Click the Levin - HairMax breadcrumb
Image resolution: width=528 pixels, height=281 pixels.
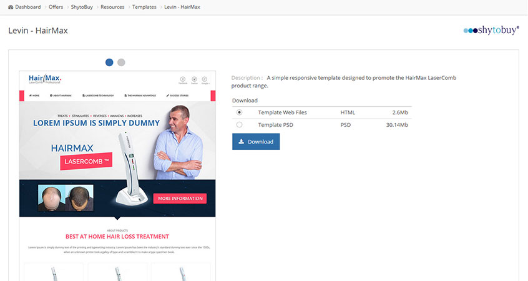[182, 7]
